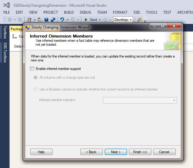The image size is (193, 168).
Task: Open the BUILD menu
Action: tap(69, 12)
